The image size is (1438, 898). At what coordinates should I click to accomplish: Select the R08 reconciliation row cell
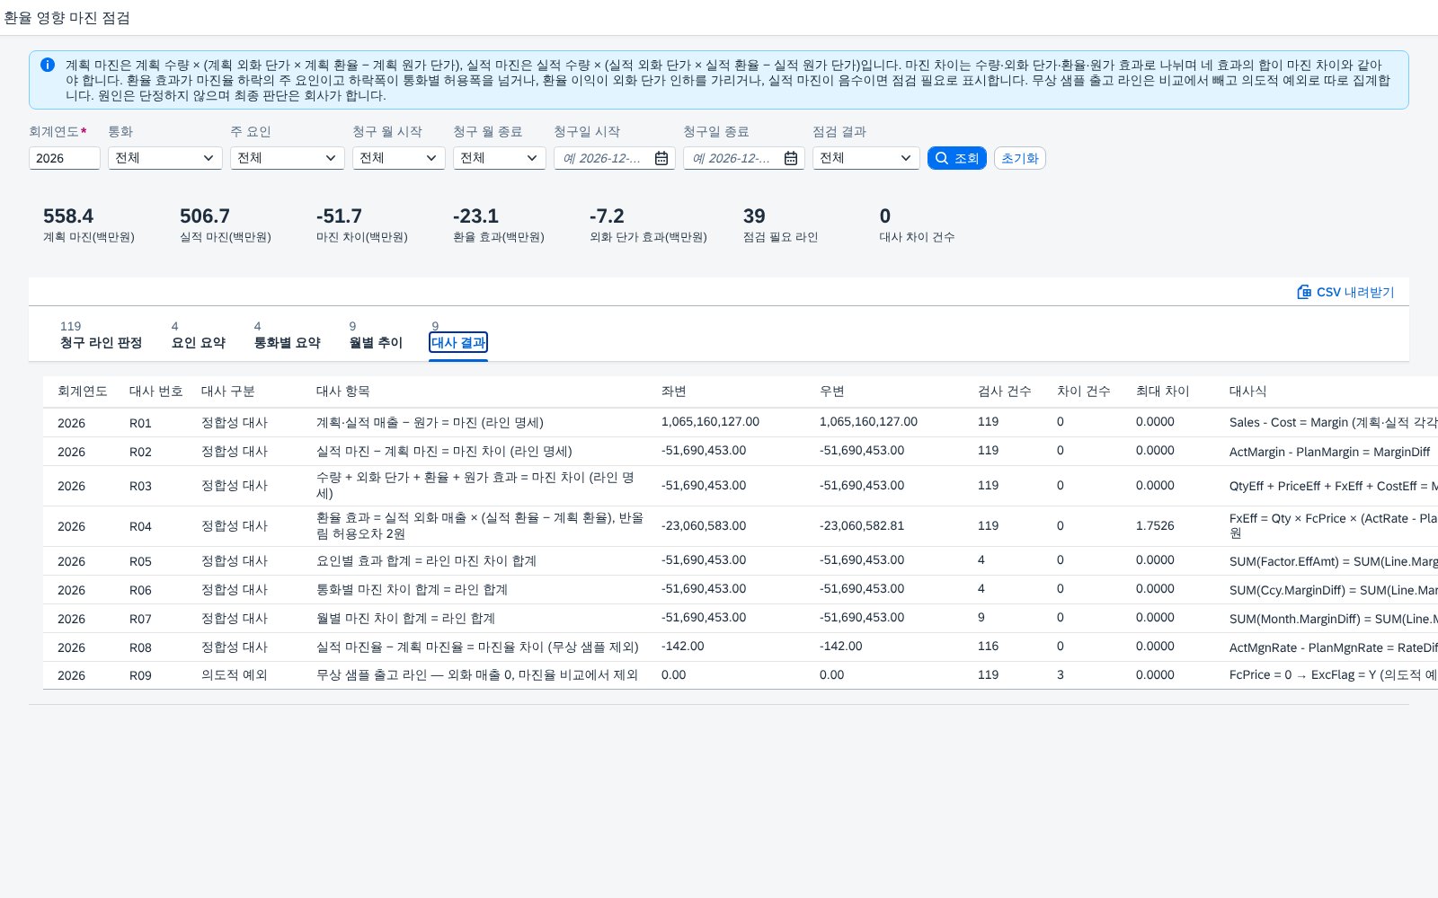tap(140, 647)
